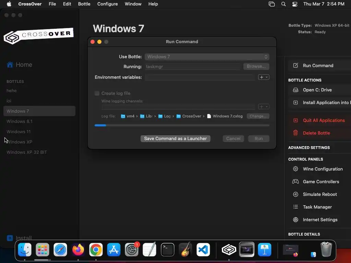Click the Install Application plus-box icon
The height and width of the screenshot is (263, 351).
point(295,103)
